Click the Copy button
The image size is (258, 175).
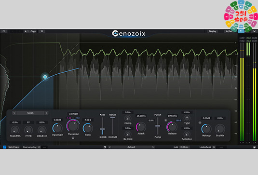point(33,31)
